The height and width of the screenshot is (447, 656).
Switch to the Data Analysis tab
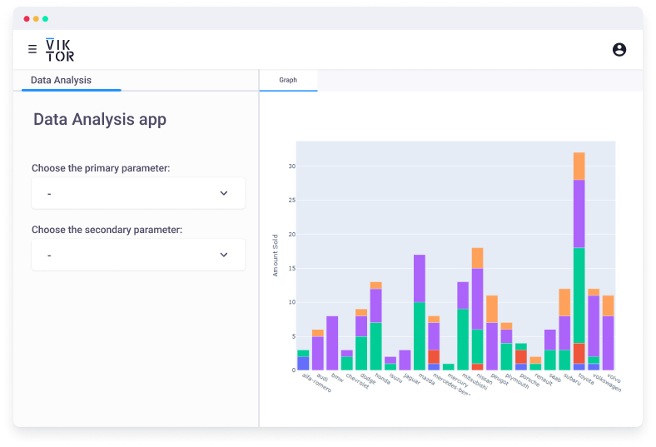(x=61, y=81)
